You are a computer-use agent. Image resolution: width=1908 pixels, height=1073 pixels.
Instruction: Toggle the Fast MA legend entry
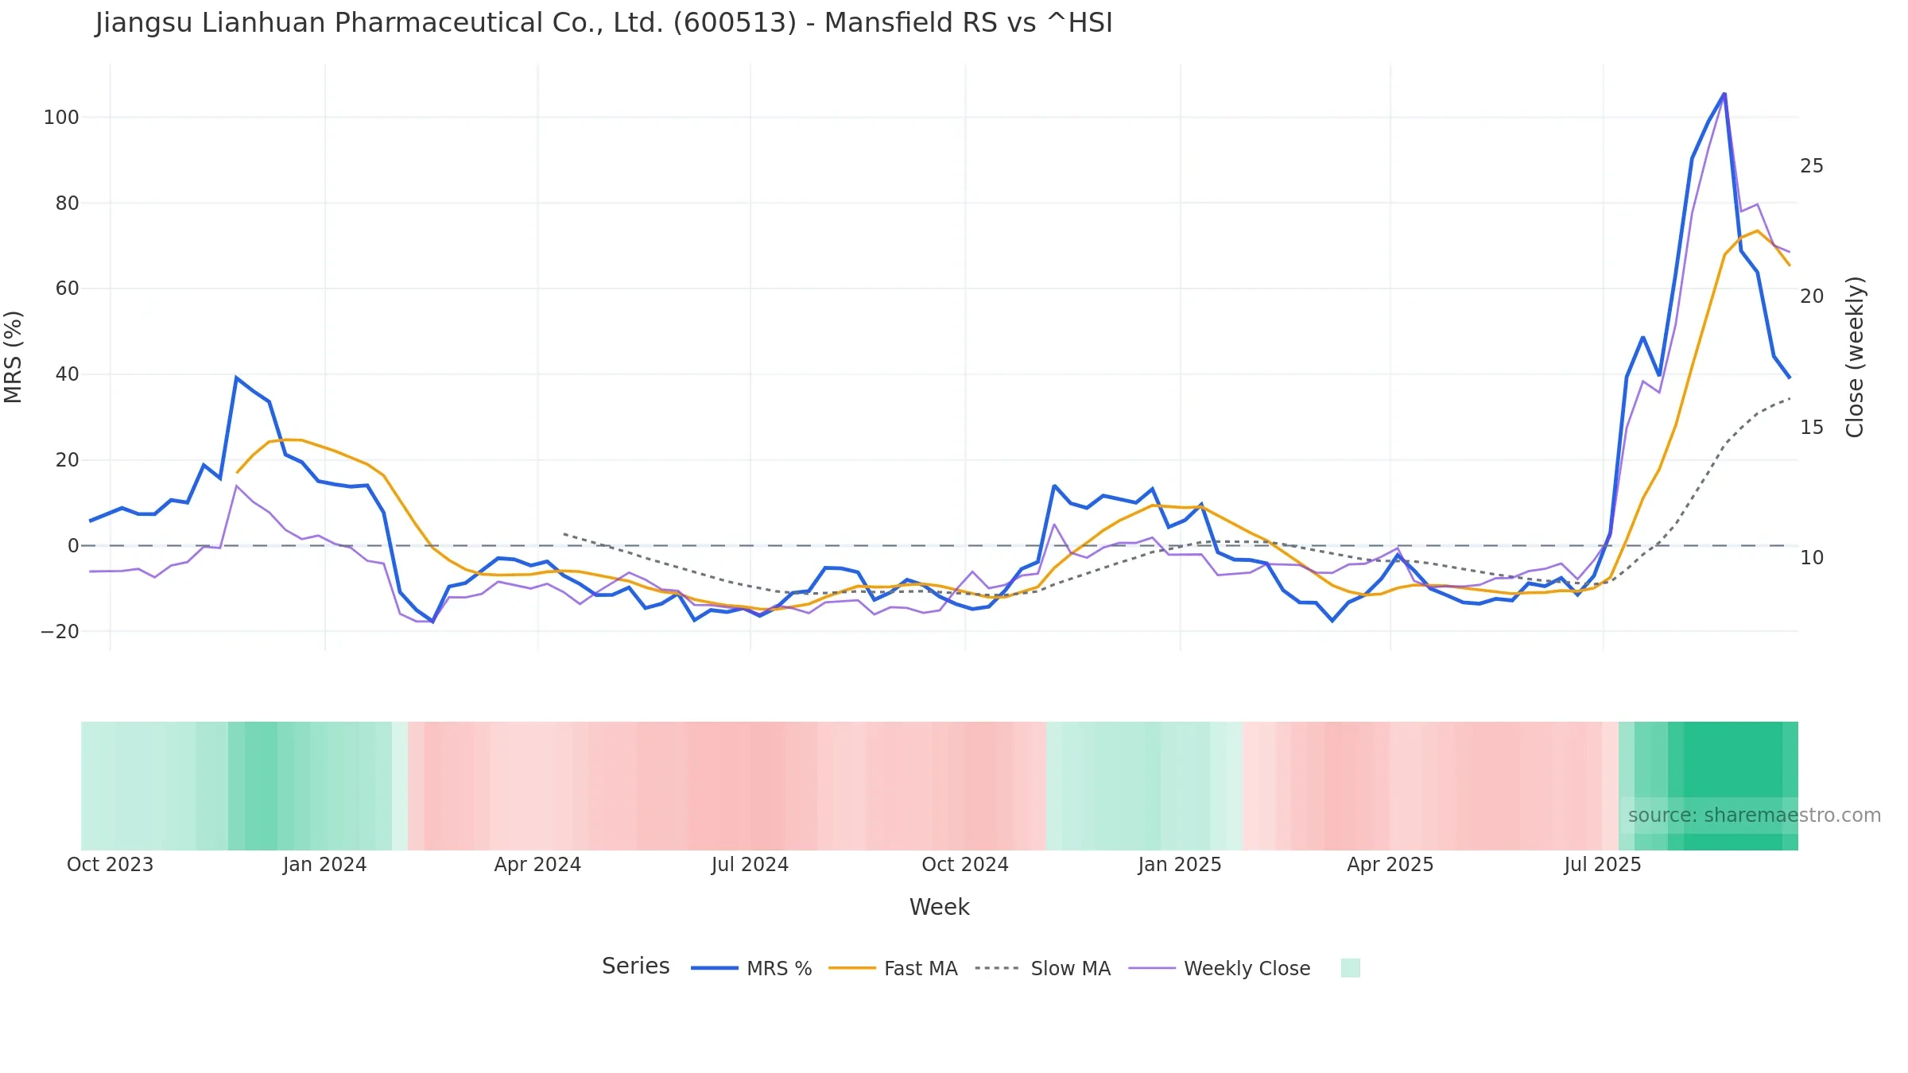click(x=893, y=968)
